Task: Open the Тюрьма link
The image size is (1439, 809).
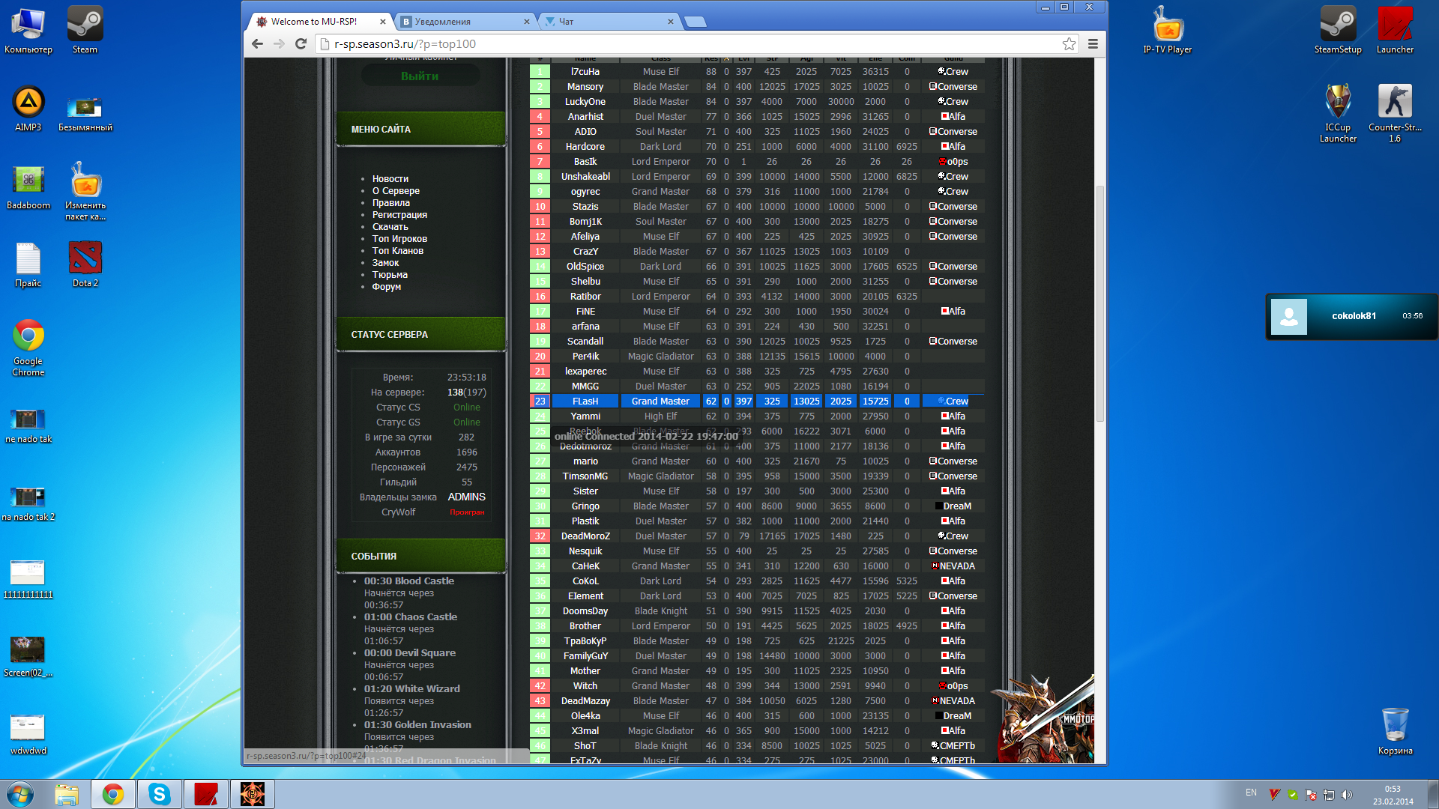Action: click(x=390, y=275)
